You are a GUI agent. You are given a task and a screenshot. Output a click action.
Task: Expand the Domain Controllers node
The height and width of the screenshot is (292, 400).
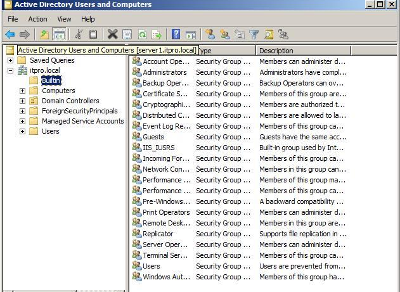point(22,101)
